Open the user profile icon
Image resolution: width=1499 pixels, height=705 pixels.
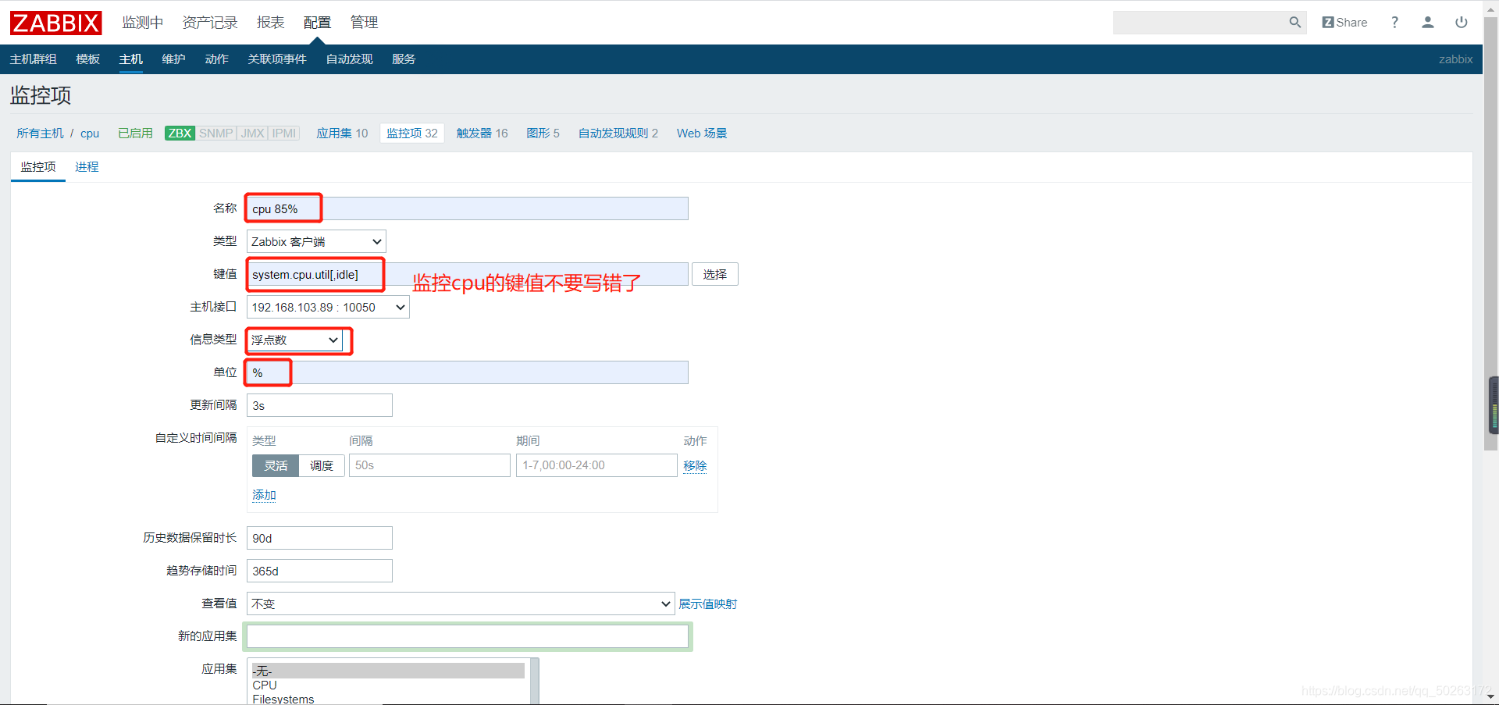pos(1427,23)
